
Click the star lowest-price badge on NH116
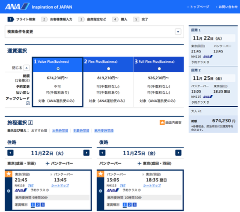pyautogui.click(x=8, y=174)
